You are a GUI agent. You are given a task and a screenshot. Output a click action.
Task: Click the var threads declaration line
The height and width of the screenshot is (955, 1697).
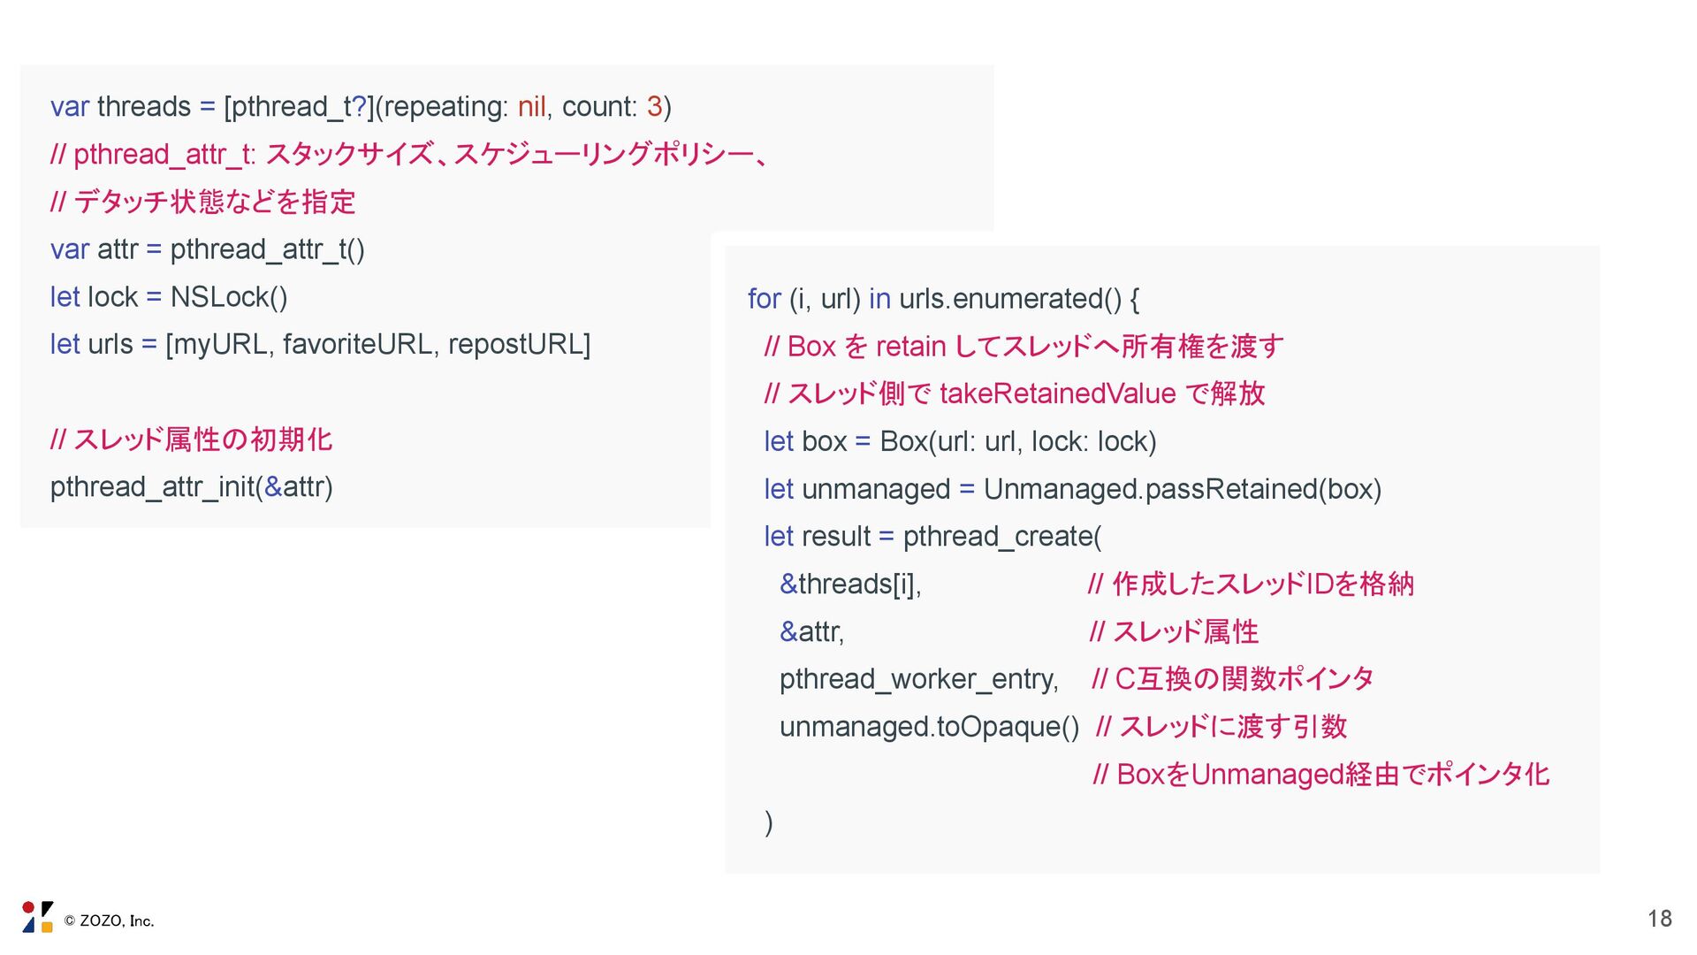tap(361, 107)
